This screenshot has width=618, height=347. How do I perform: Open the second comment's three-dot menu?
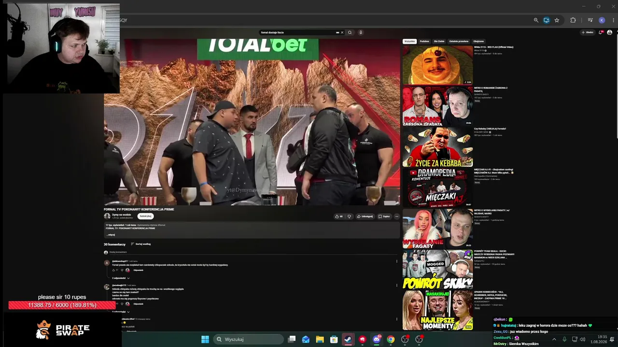[397, 285]
